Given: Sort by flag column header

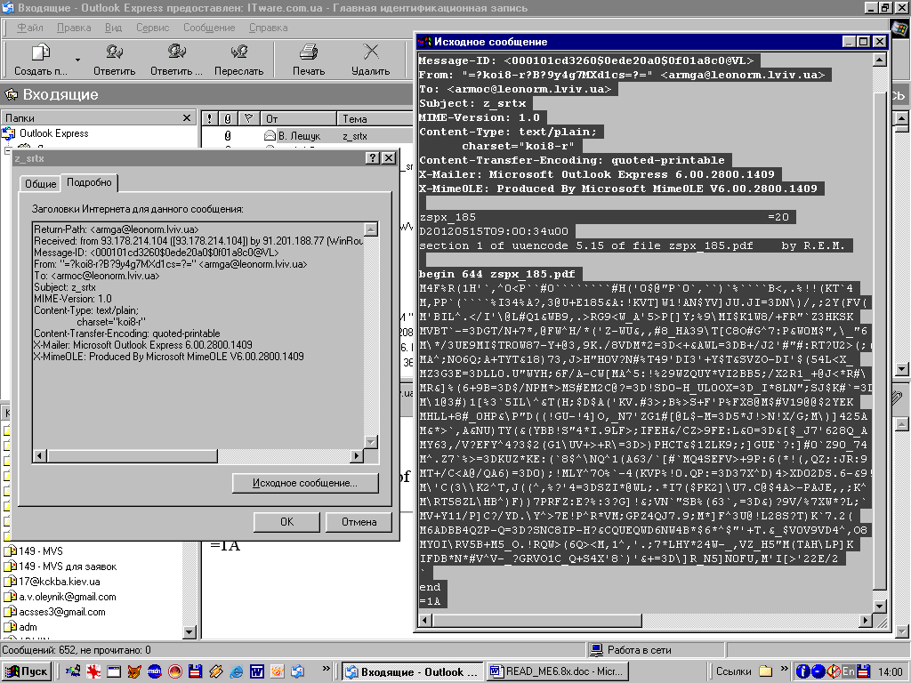Looking at the screenshot, I should 249,118.
